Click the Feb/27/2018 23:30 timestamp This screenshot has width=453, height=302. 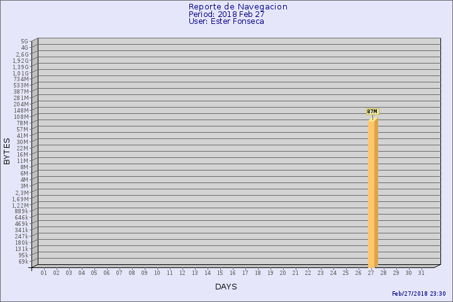(418, 294)
